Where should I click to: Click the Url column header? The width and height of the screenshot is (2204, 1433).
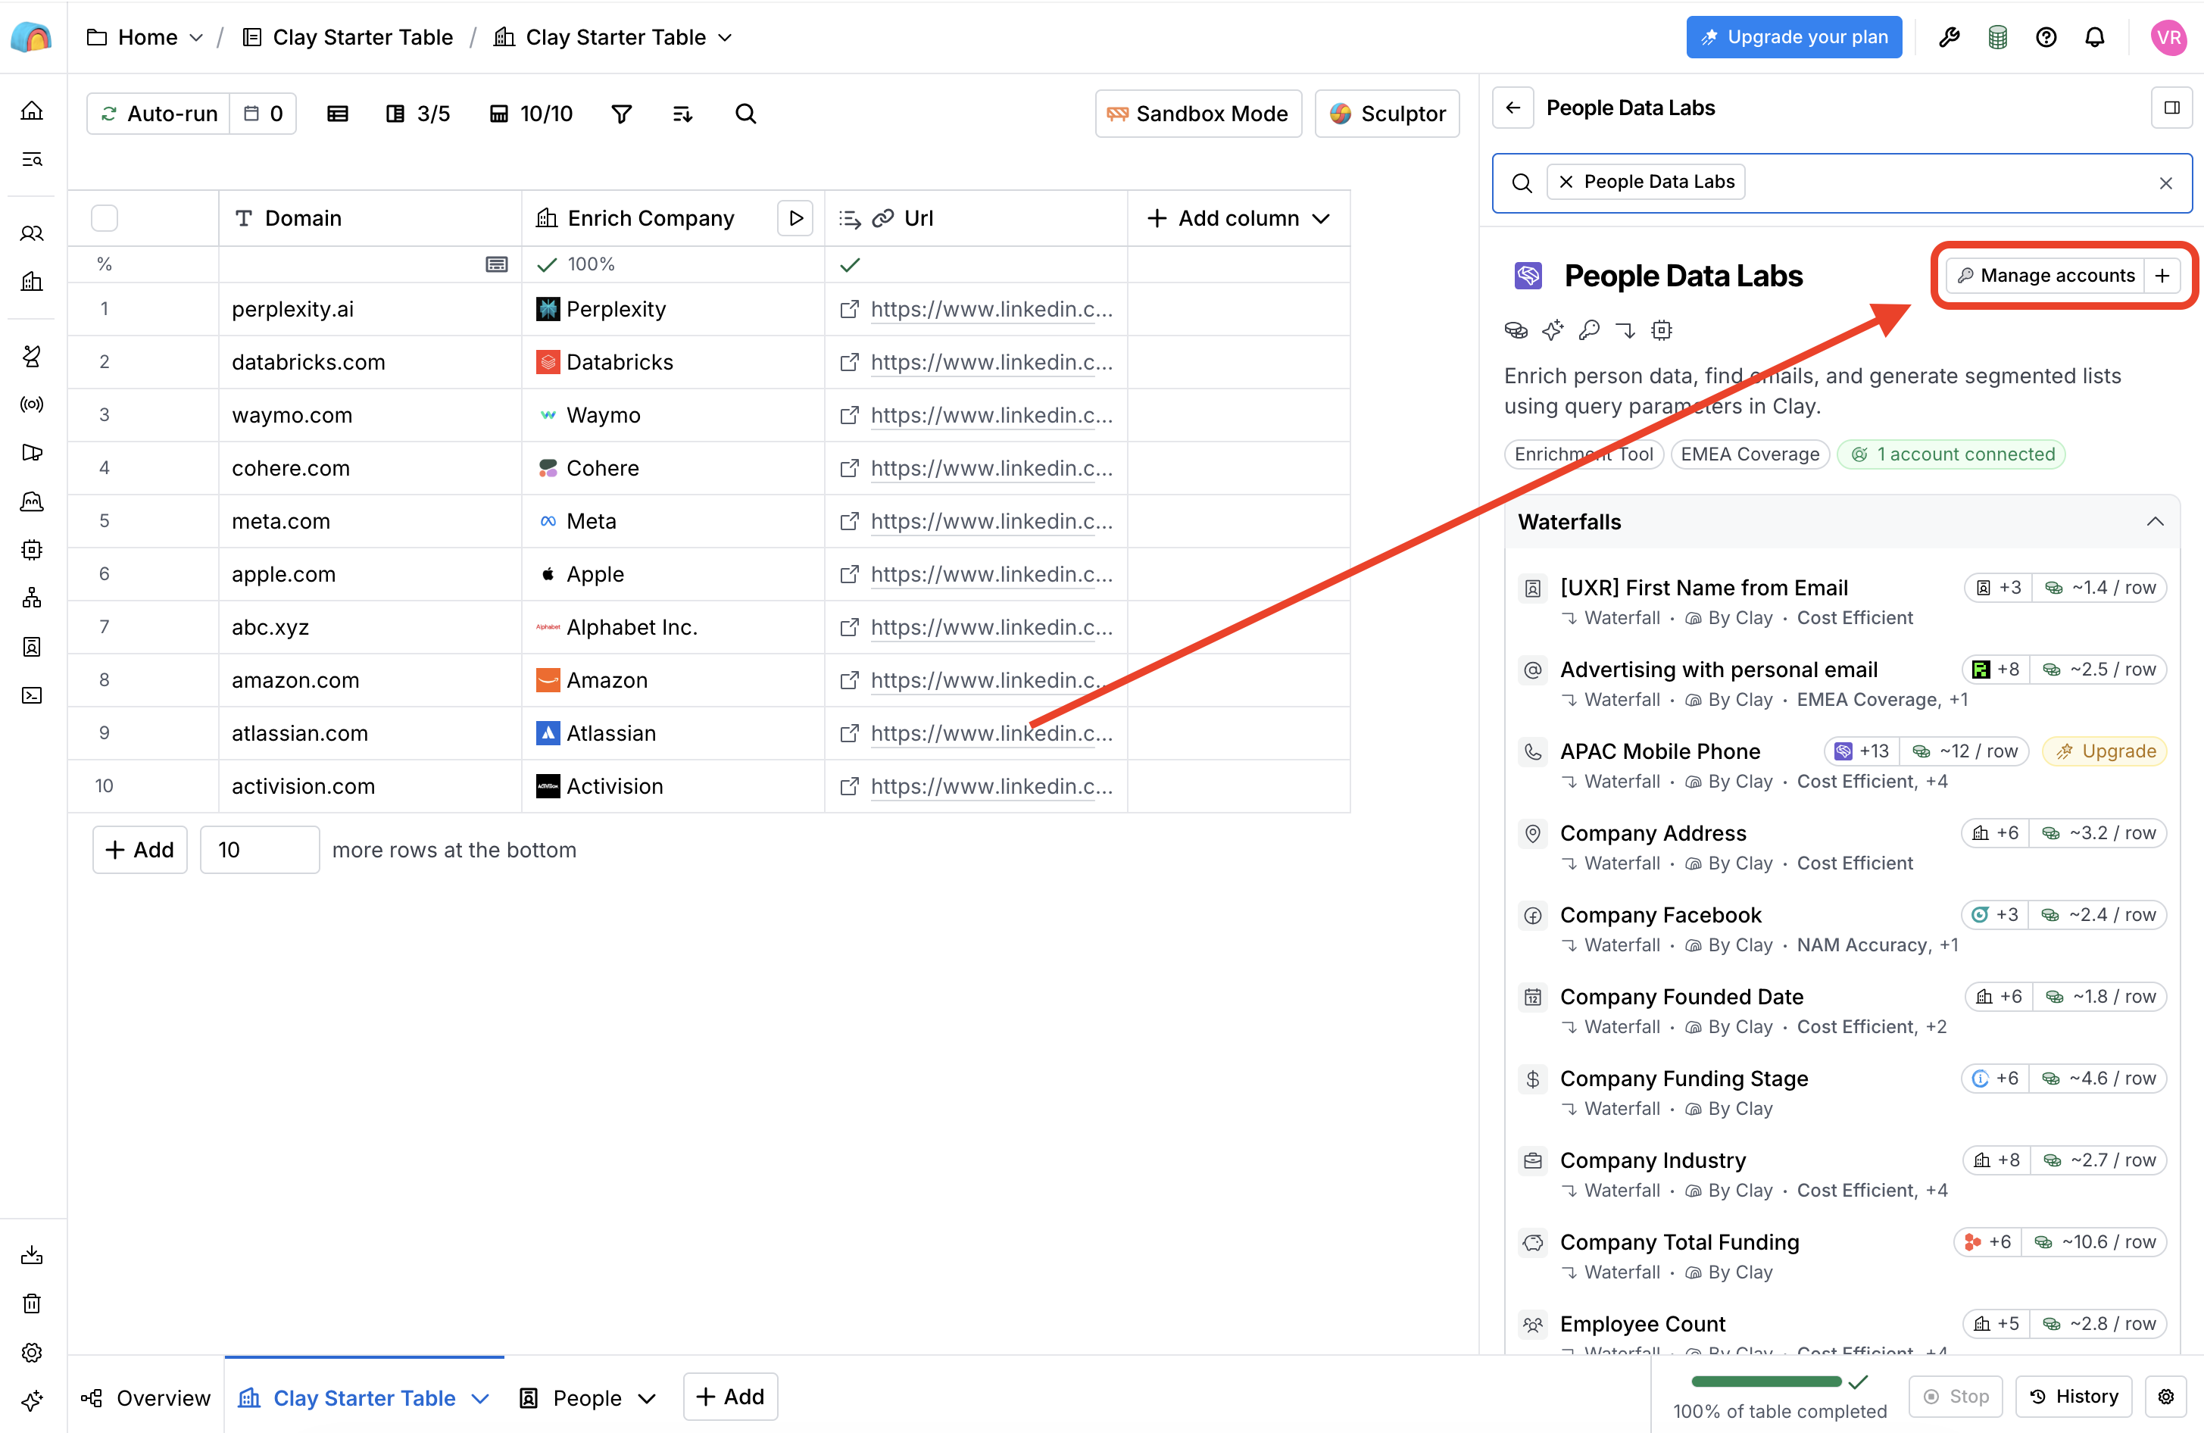(x=976, y=219)
